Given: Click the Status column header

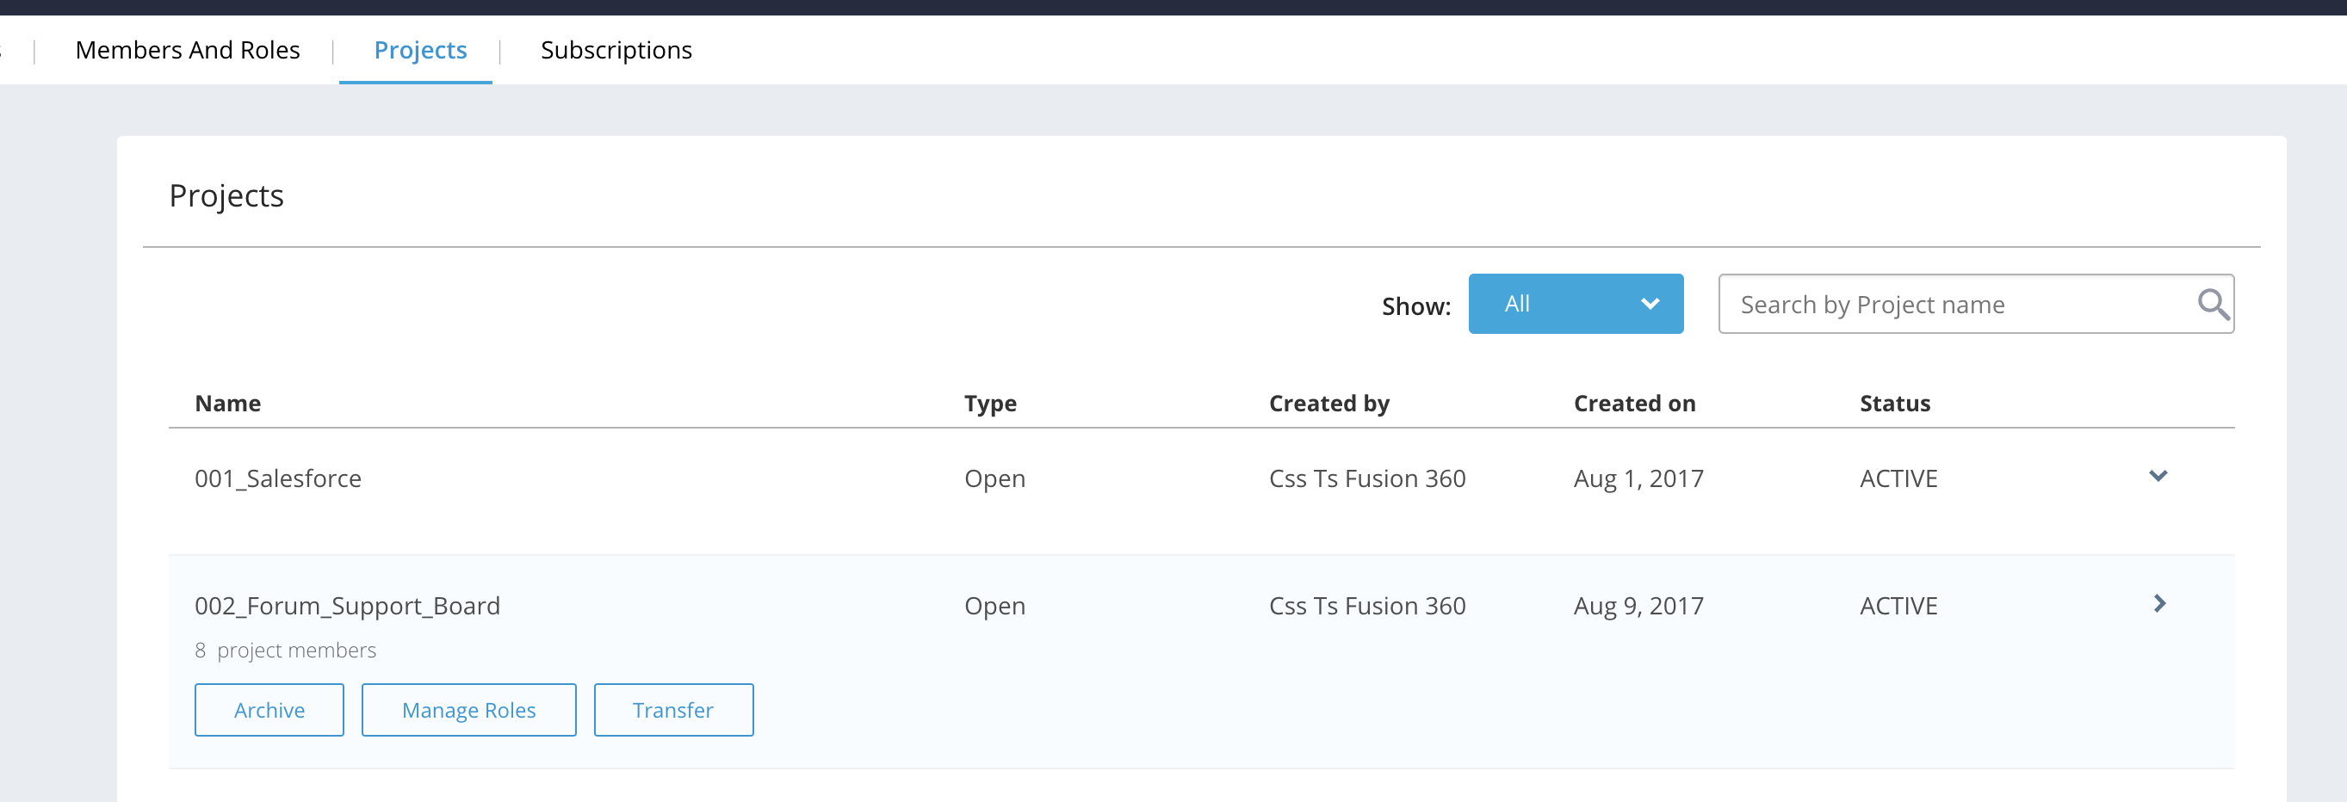Looking at the screenshot, I should coord(1894,404).
